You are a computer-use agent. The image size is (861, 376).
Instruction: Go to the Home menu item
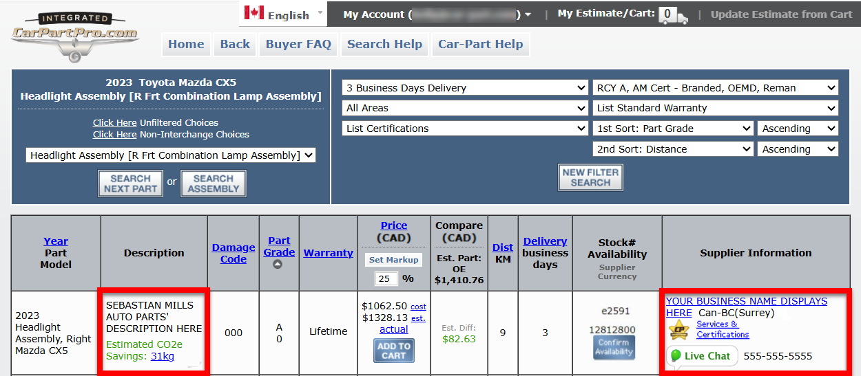[x=186, y=44]
